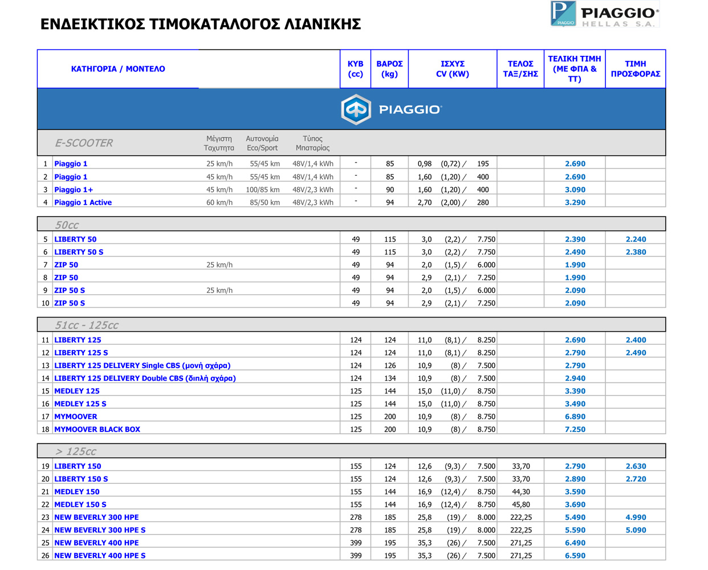Click the Μέγιστη Ταχύτητα subheader
Viewport: 708px width, 570px height.
point(219,143)
